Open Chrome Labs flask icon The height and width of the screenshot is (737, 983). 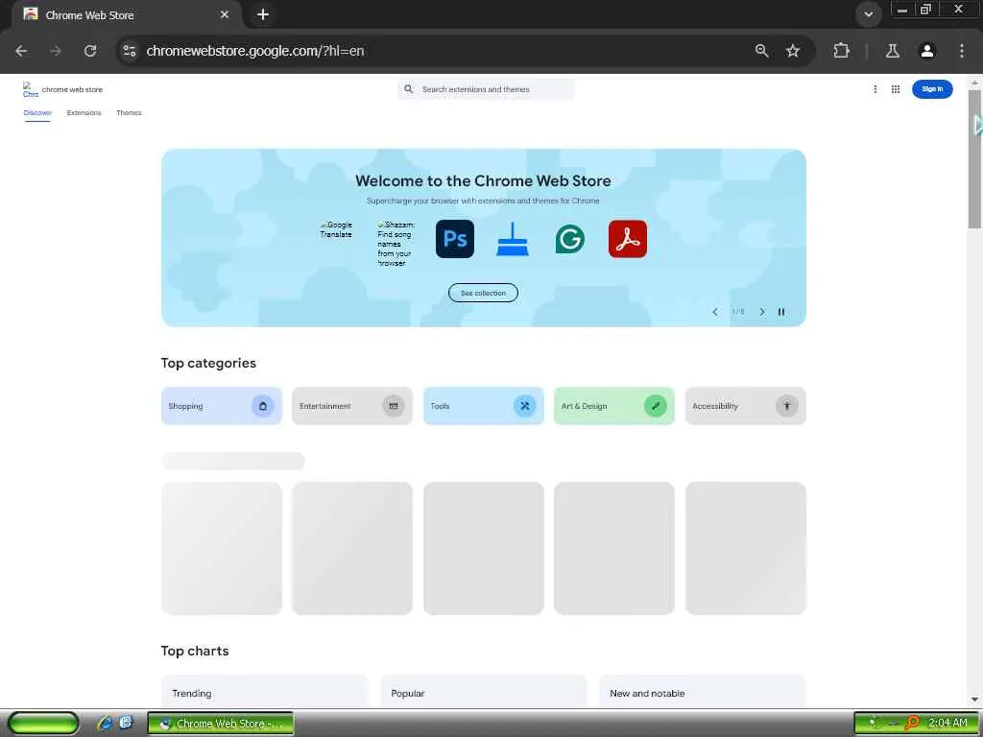pos(893,51)
